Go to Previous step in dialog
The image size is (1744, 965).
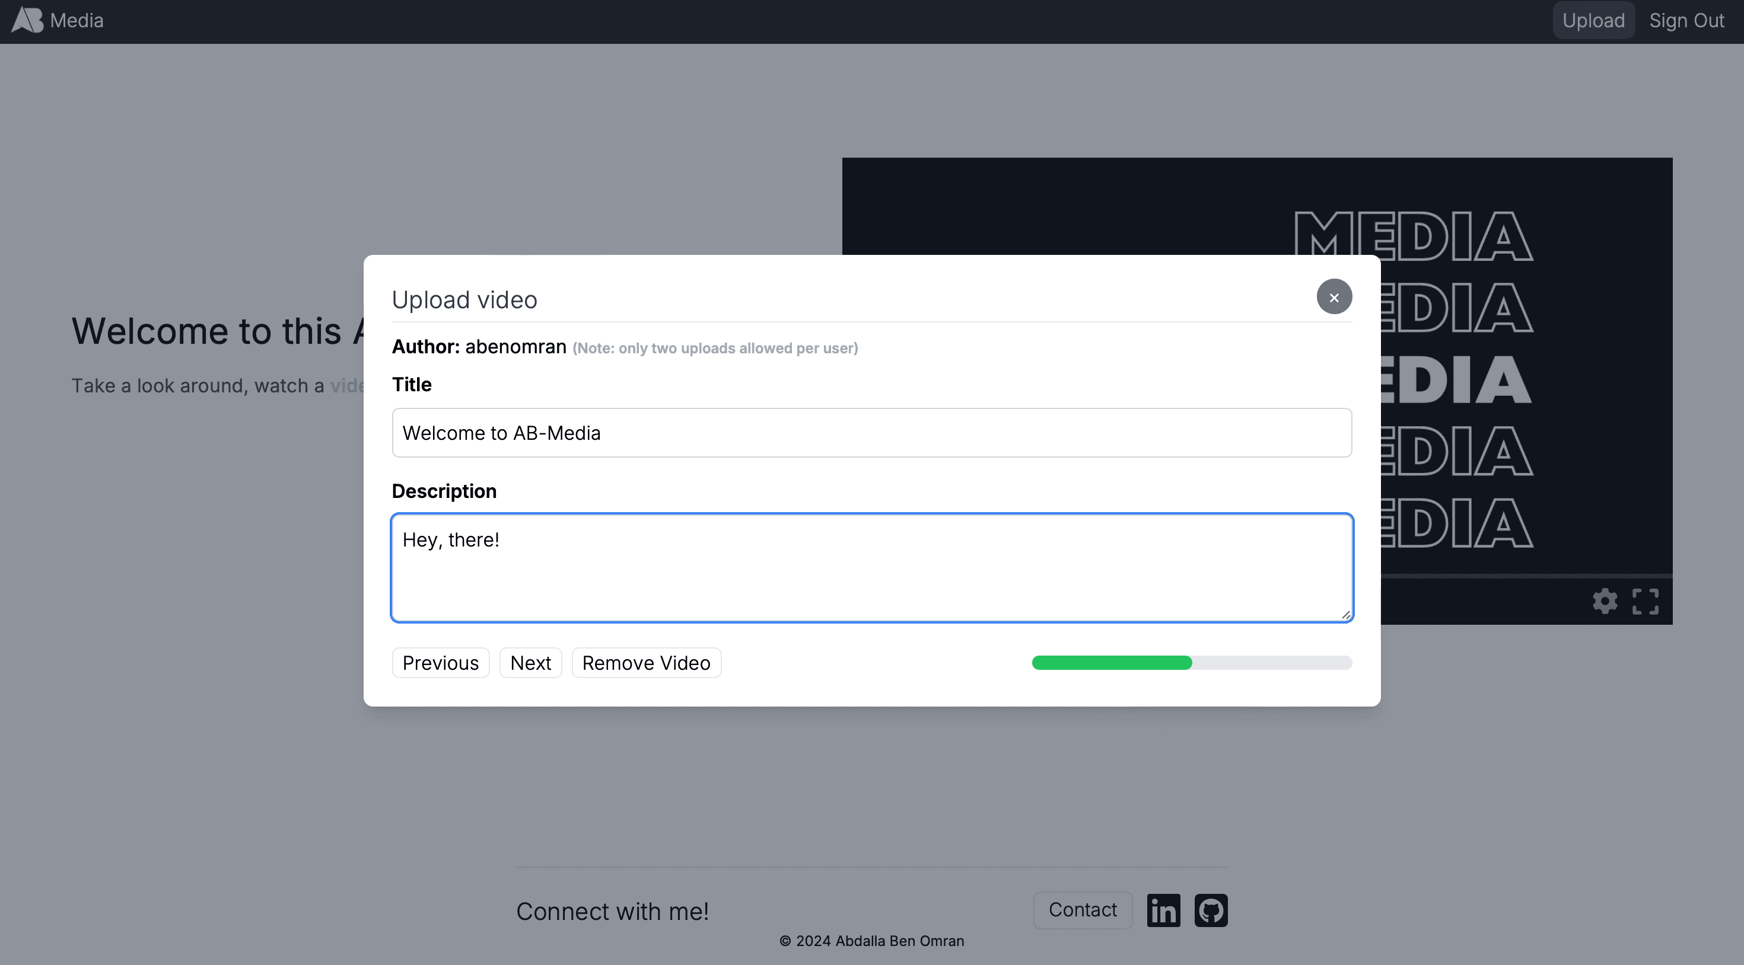(440, 663)
